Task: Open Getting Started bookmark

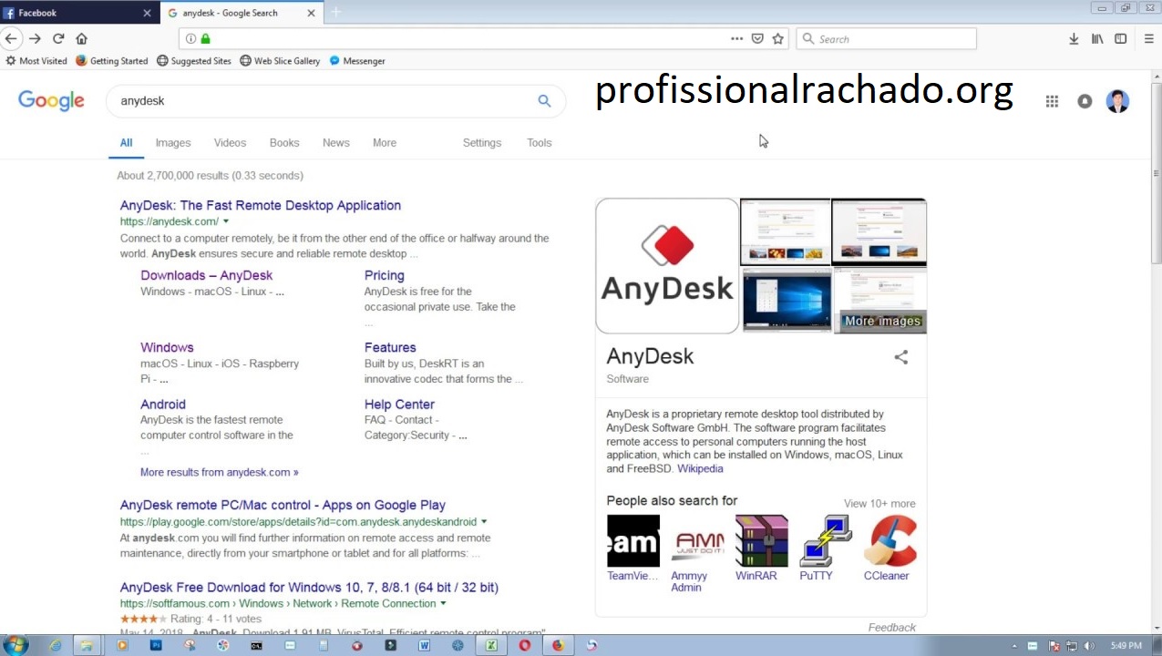Action: tap(111, 61)
